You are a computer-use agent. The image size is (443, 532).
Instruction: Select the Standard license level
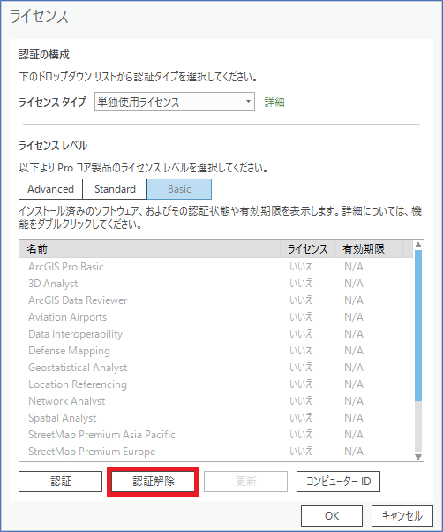click(x=115, y=189)
